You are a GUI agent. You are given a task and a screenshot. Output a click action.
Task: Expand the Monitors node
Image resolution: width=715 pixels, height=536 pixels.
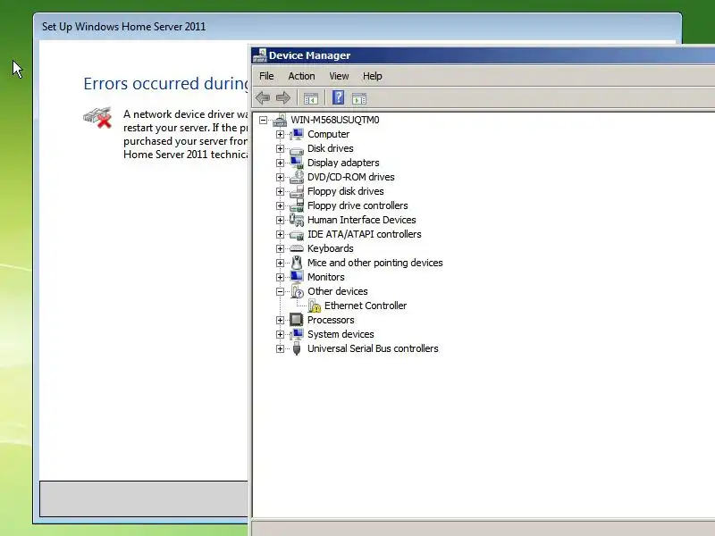click(280, 277)
